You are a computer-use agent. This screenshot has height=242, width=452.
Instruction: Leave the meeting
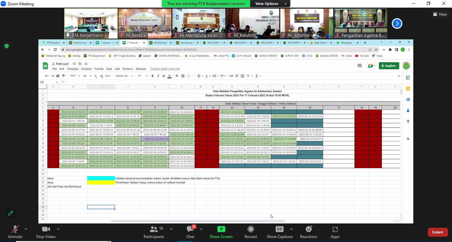437,232
